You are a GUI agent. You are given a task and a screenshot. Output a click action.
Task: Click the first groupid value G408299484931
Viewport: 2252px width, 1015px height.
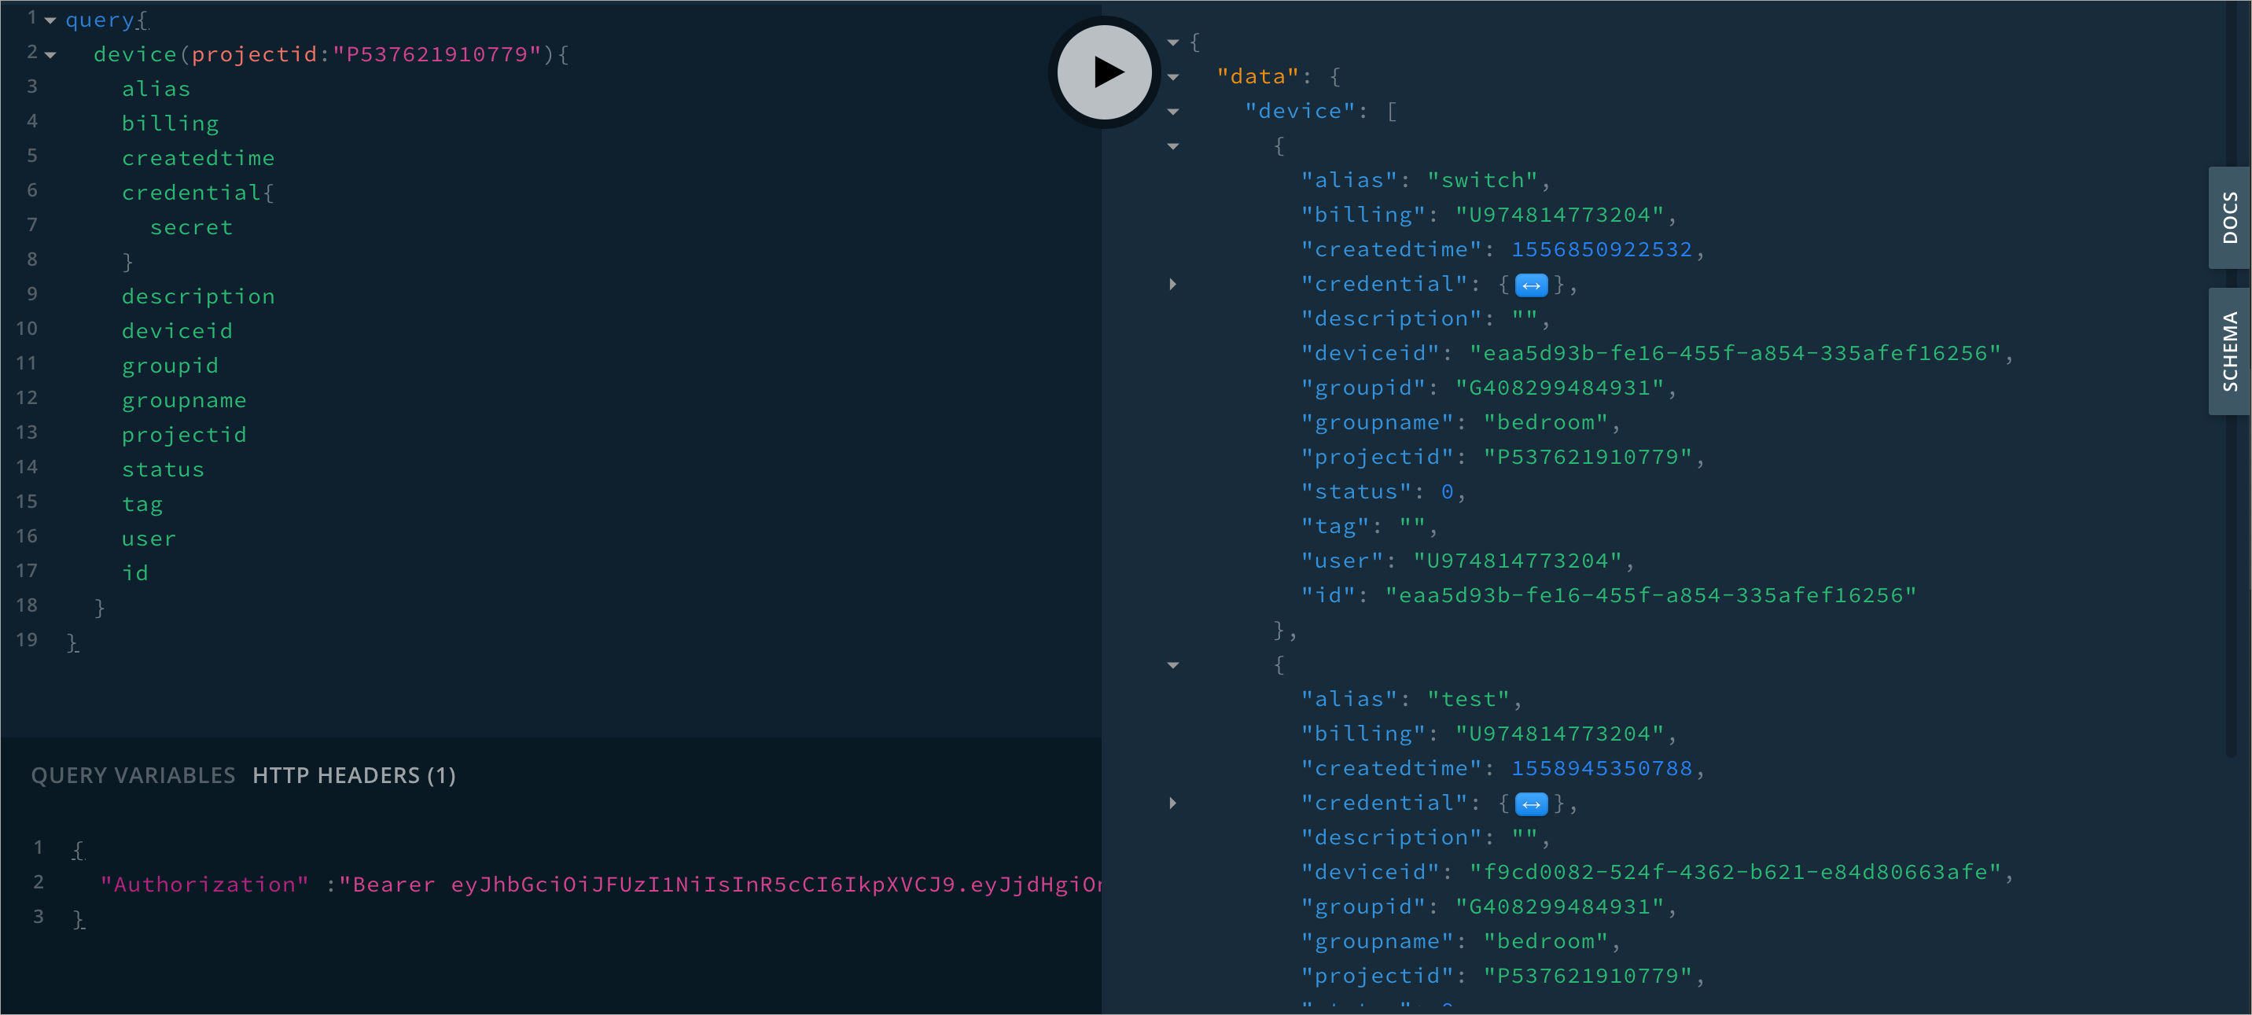[1559, 388]
